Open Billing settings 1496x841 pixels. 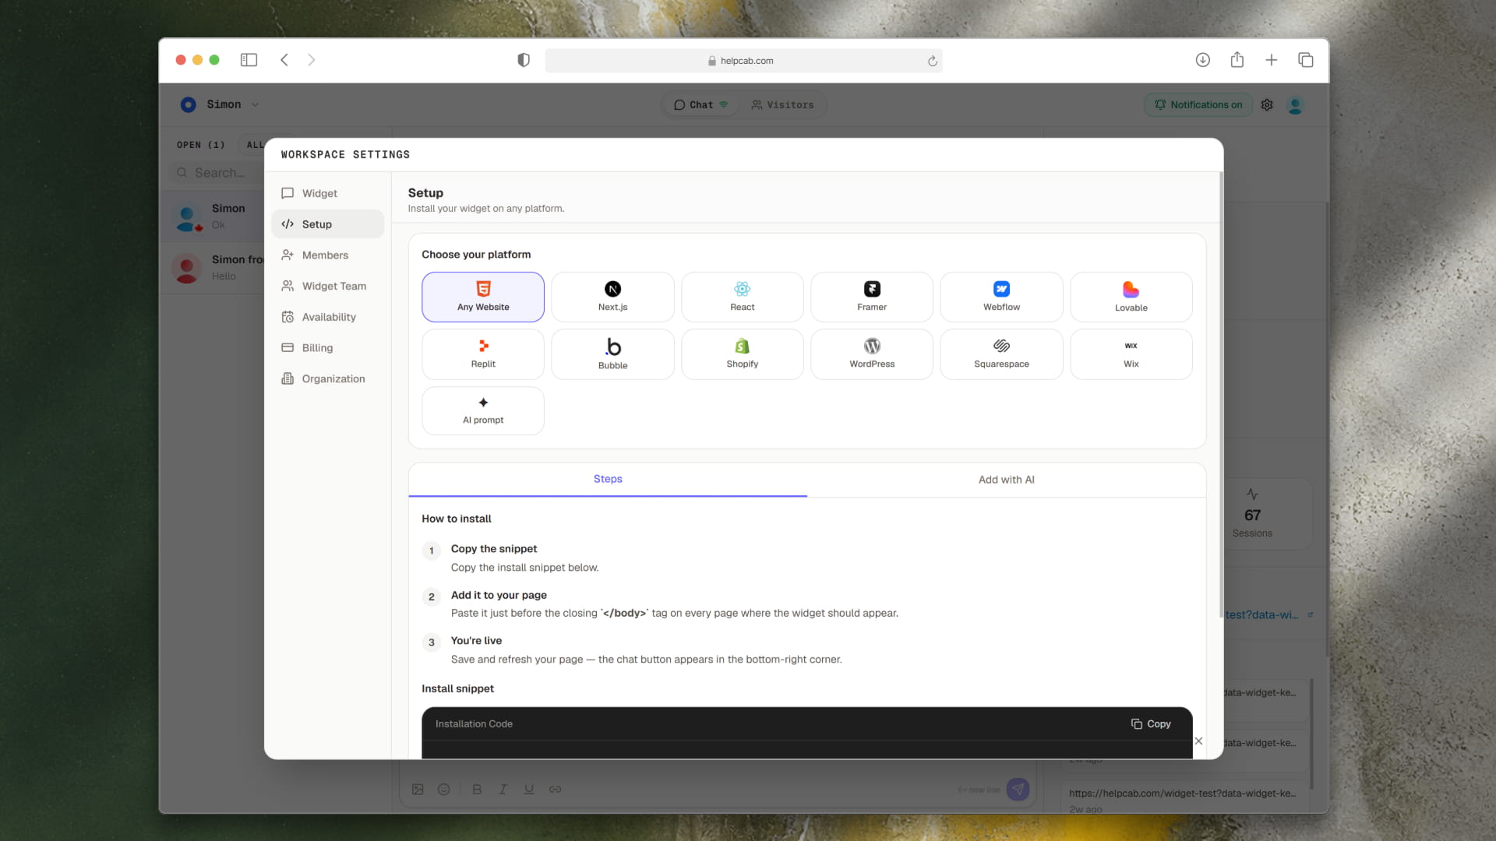pos(327,348)
